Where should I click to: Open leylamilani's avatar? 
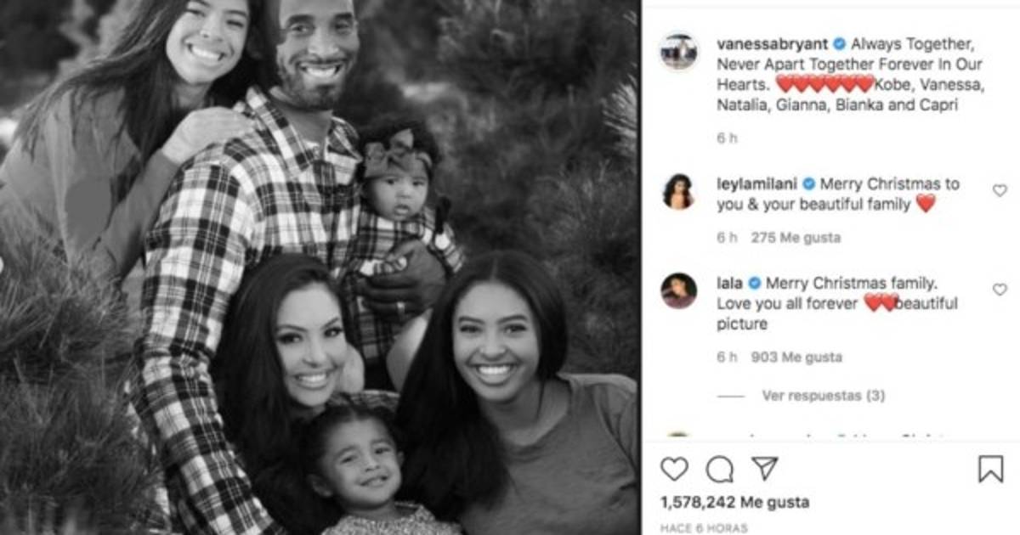point(679,192)
